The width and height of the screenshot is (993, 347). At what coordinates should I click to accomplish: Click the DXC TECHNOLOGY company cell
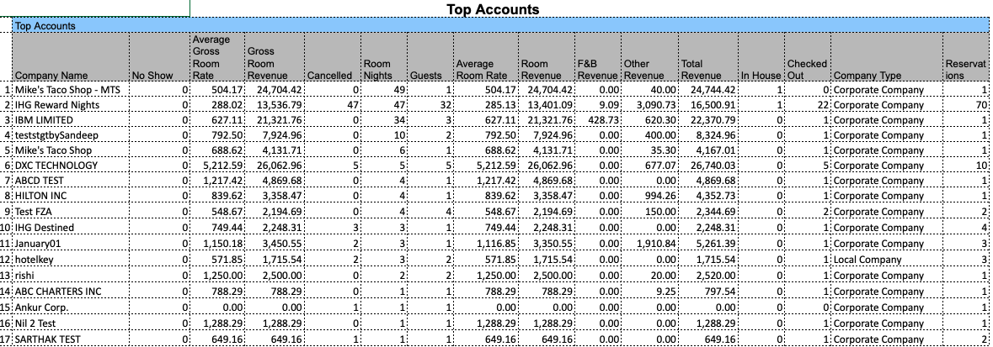[x=56, y=166]
